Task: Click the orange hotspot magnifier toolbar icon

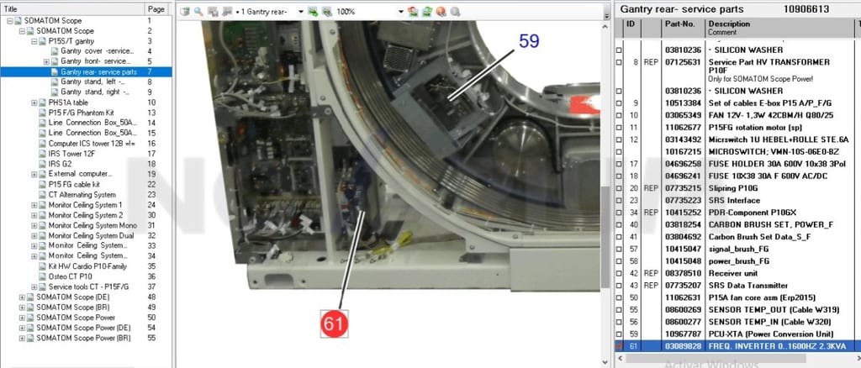Action: (x=441, y=12)
